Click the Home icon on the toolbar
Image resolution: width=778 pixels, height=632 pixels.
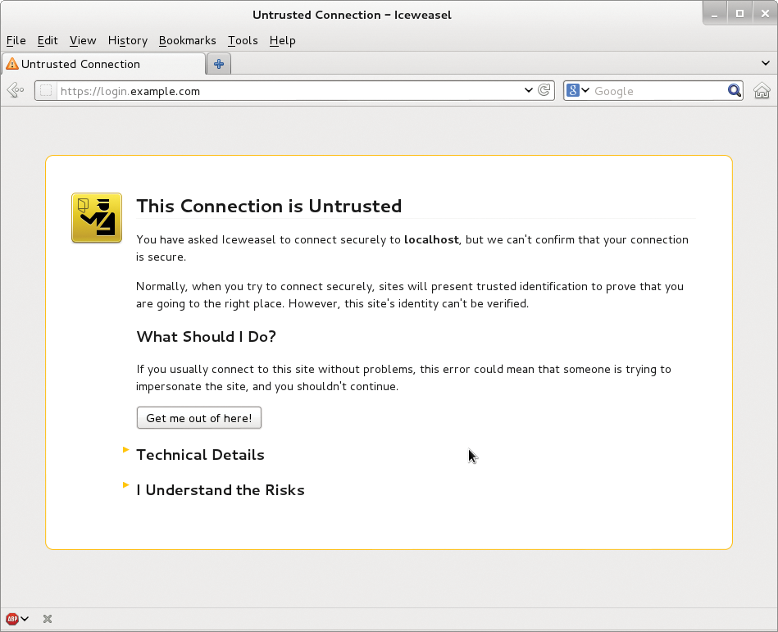pyautogui.click(x=762, y=90)
